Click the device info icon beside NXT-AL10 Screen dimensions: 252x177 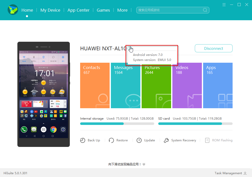click(129, 48)
